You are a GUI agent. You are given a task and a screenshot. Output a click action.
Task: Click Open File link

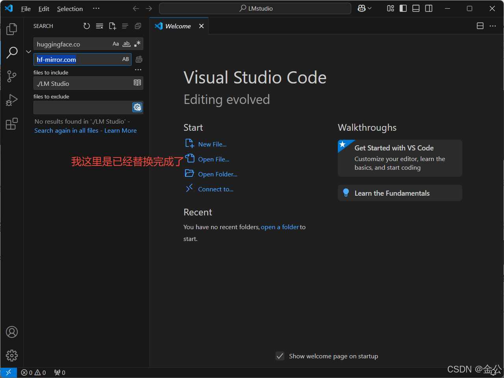coord(213,159)
